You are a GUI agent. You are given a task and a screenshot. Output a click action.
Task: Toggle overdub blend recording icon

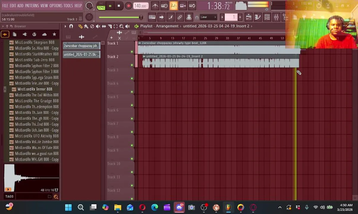coord(183,6)
